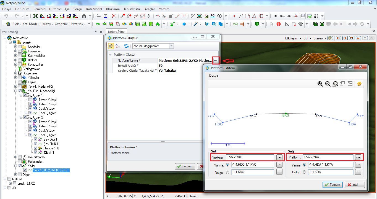Image resolution: width=377 pixels, height=199 pixels.
Task: Click ellipsis button beside Platform Tanımı
Action: [216, 60]
